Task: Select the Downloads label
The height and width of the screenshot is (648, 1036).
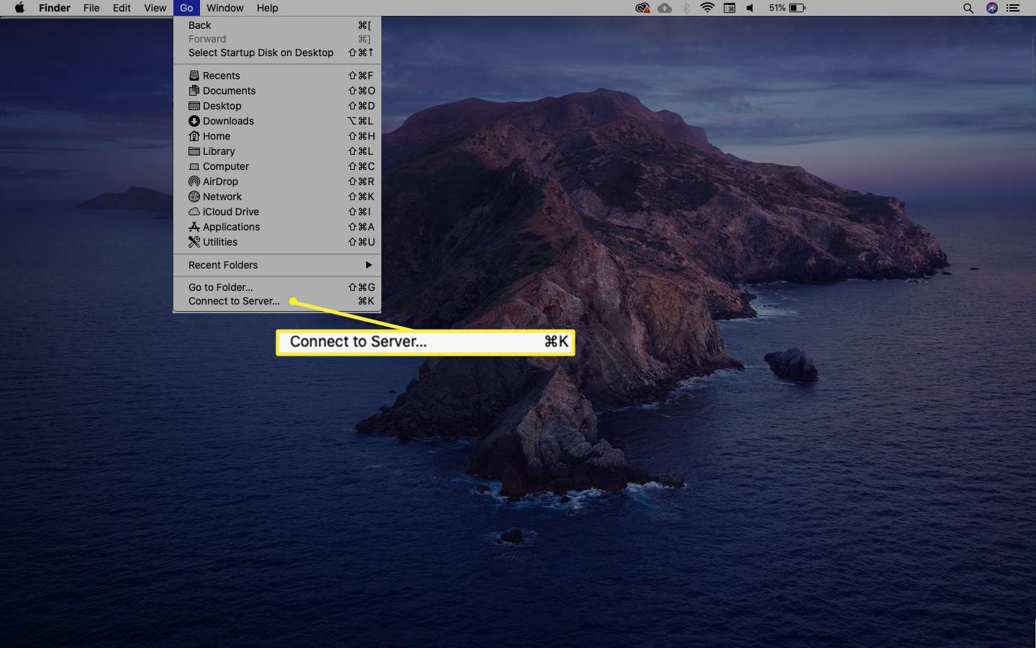Action: click(228, 121)
